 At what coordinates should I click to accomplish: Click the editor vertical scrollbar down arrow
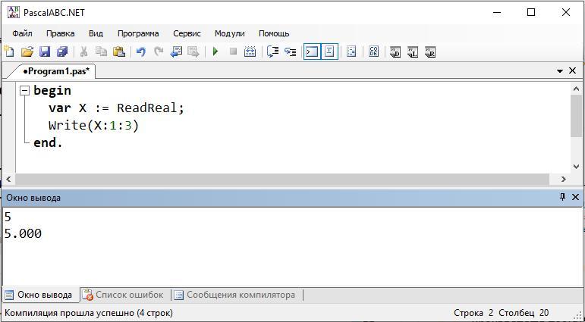576,167
